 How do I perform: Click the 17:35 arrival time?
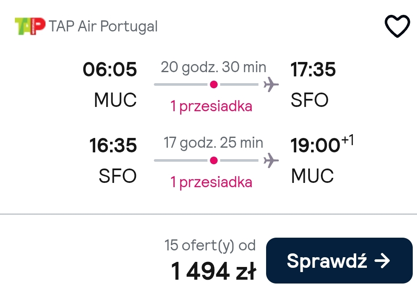[313, 70]
